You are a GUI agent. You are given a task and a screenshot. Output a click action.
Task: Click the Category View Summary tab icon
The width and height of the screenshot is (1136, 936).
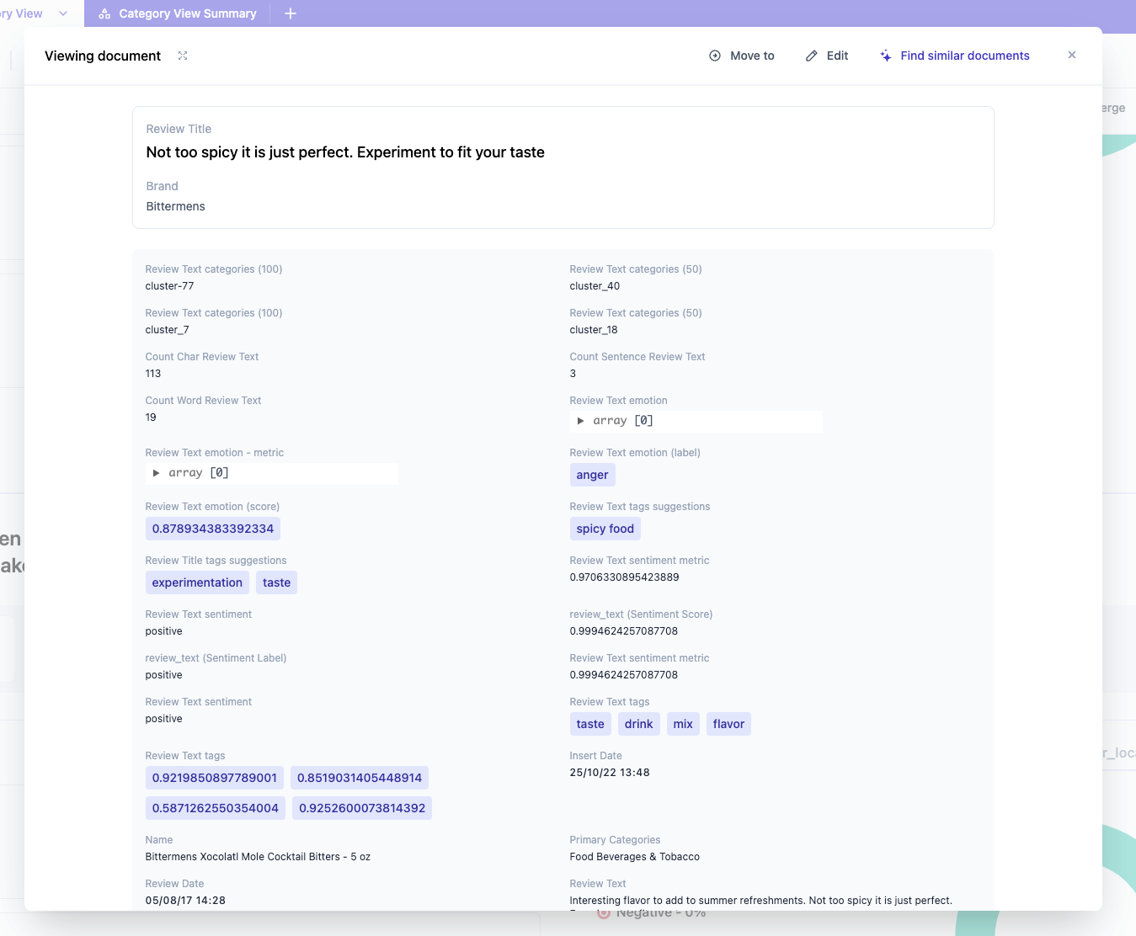coord(104,13)
